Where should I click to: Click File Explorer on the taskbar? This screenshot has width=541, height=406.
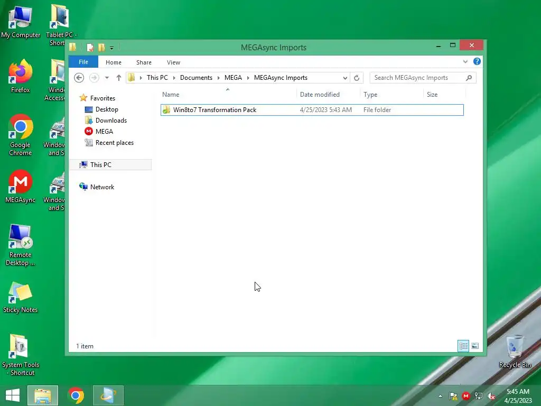(43, 395)
